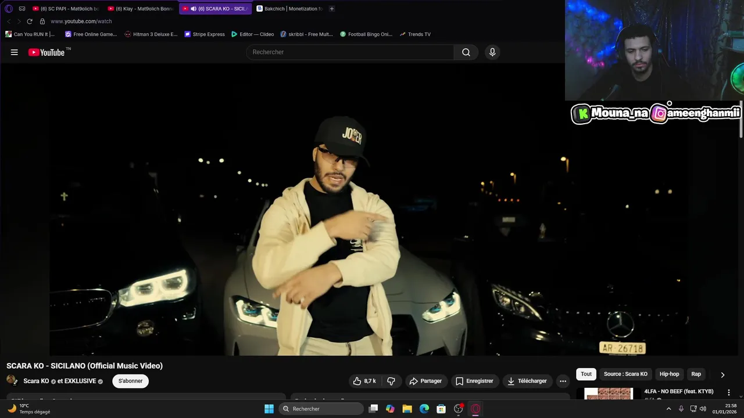This screenshot has width=744, height=418.
Task: Select the Tout filter chip
Action: tap(586, 374)
